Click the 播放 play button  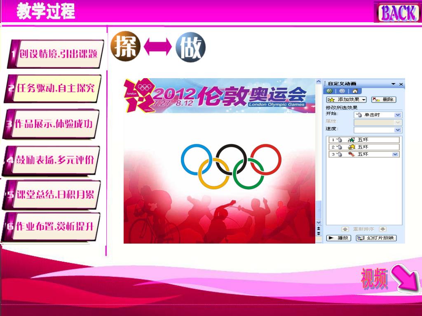[339, 238]
